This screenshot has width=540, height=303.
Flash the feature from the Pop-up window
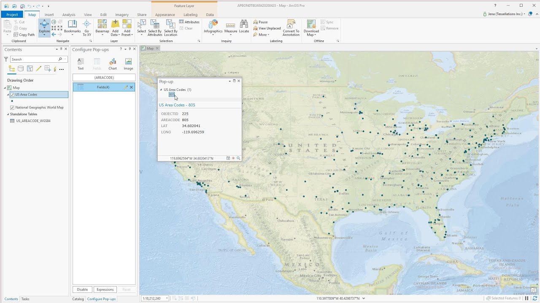click(233, 158)
